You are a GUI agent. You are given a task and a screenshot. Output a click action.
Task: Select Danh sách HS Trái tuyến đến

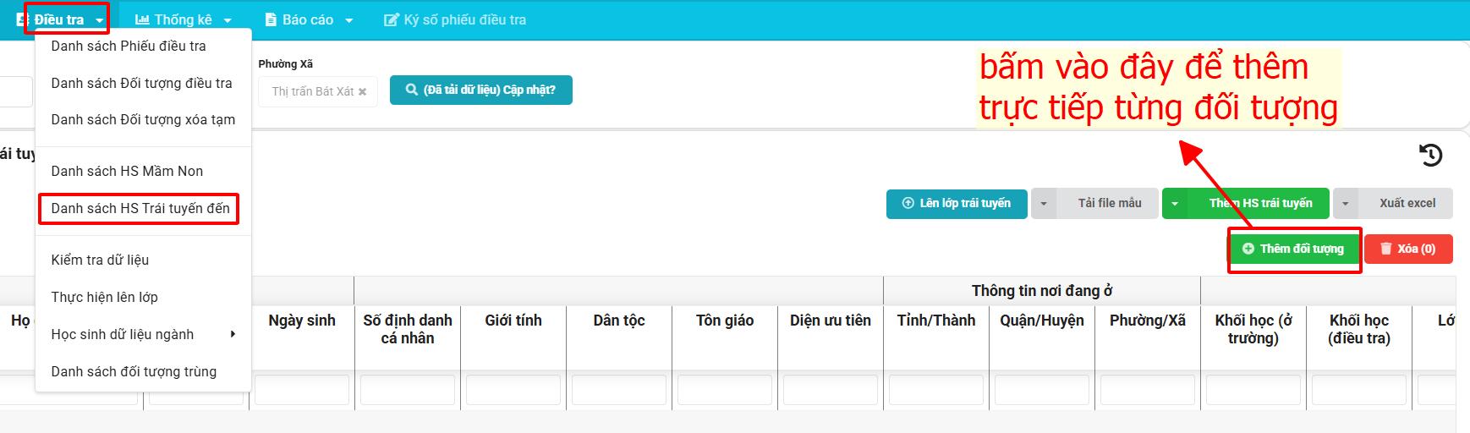pyautogui.click(x=140, y=208)
